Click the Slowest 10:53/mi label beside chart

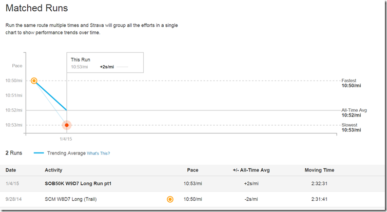pyautogui.click(x=353, y=128)
